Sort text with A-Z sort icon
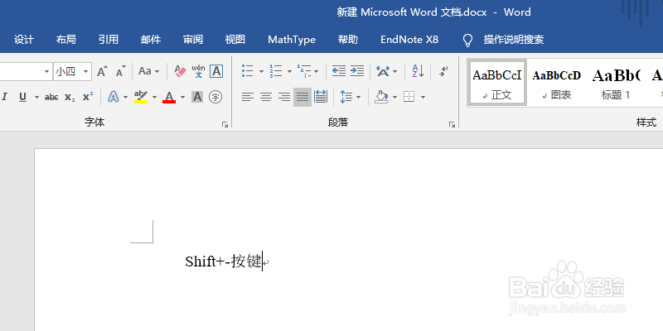Image resolution: width=663 pixels, height=331 pixels. pos(418,71)
